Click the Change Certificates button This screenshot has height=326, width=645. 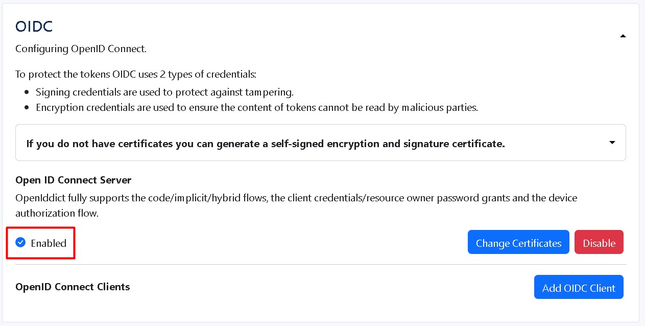(518, 243)
